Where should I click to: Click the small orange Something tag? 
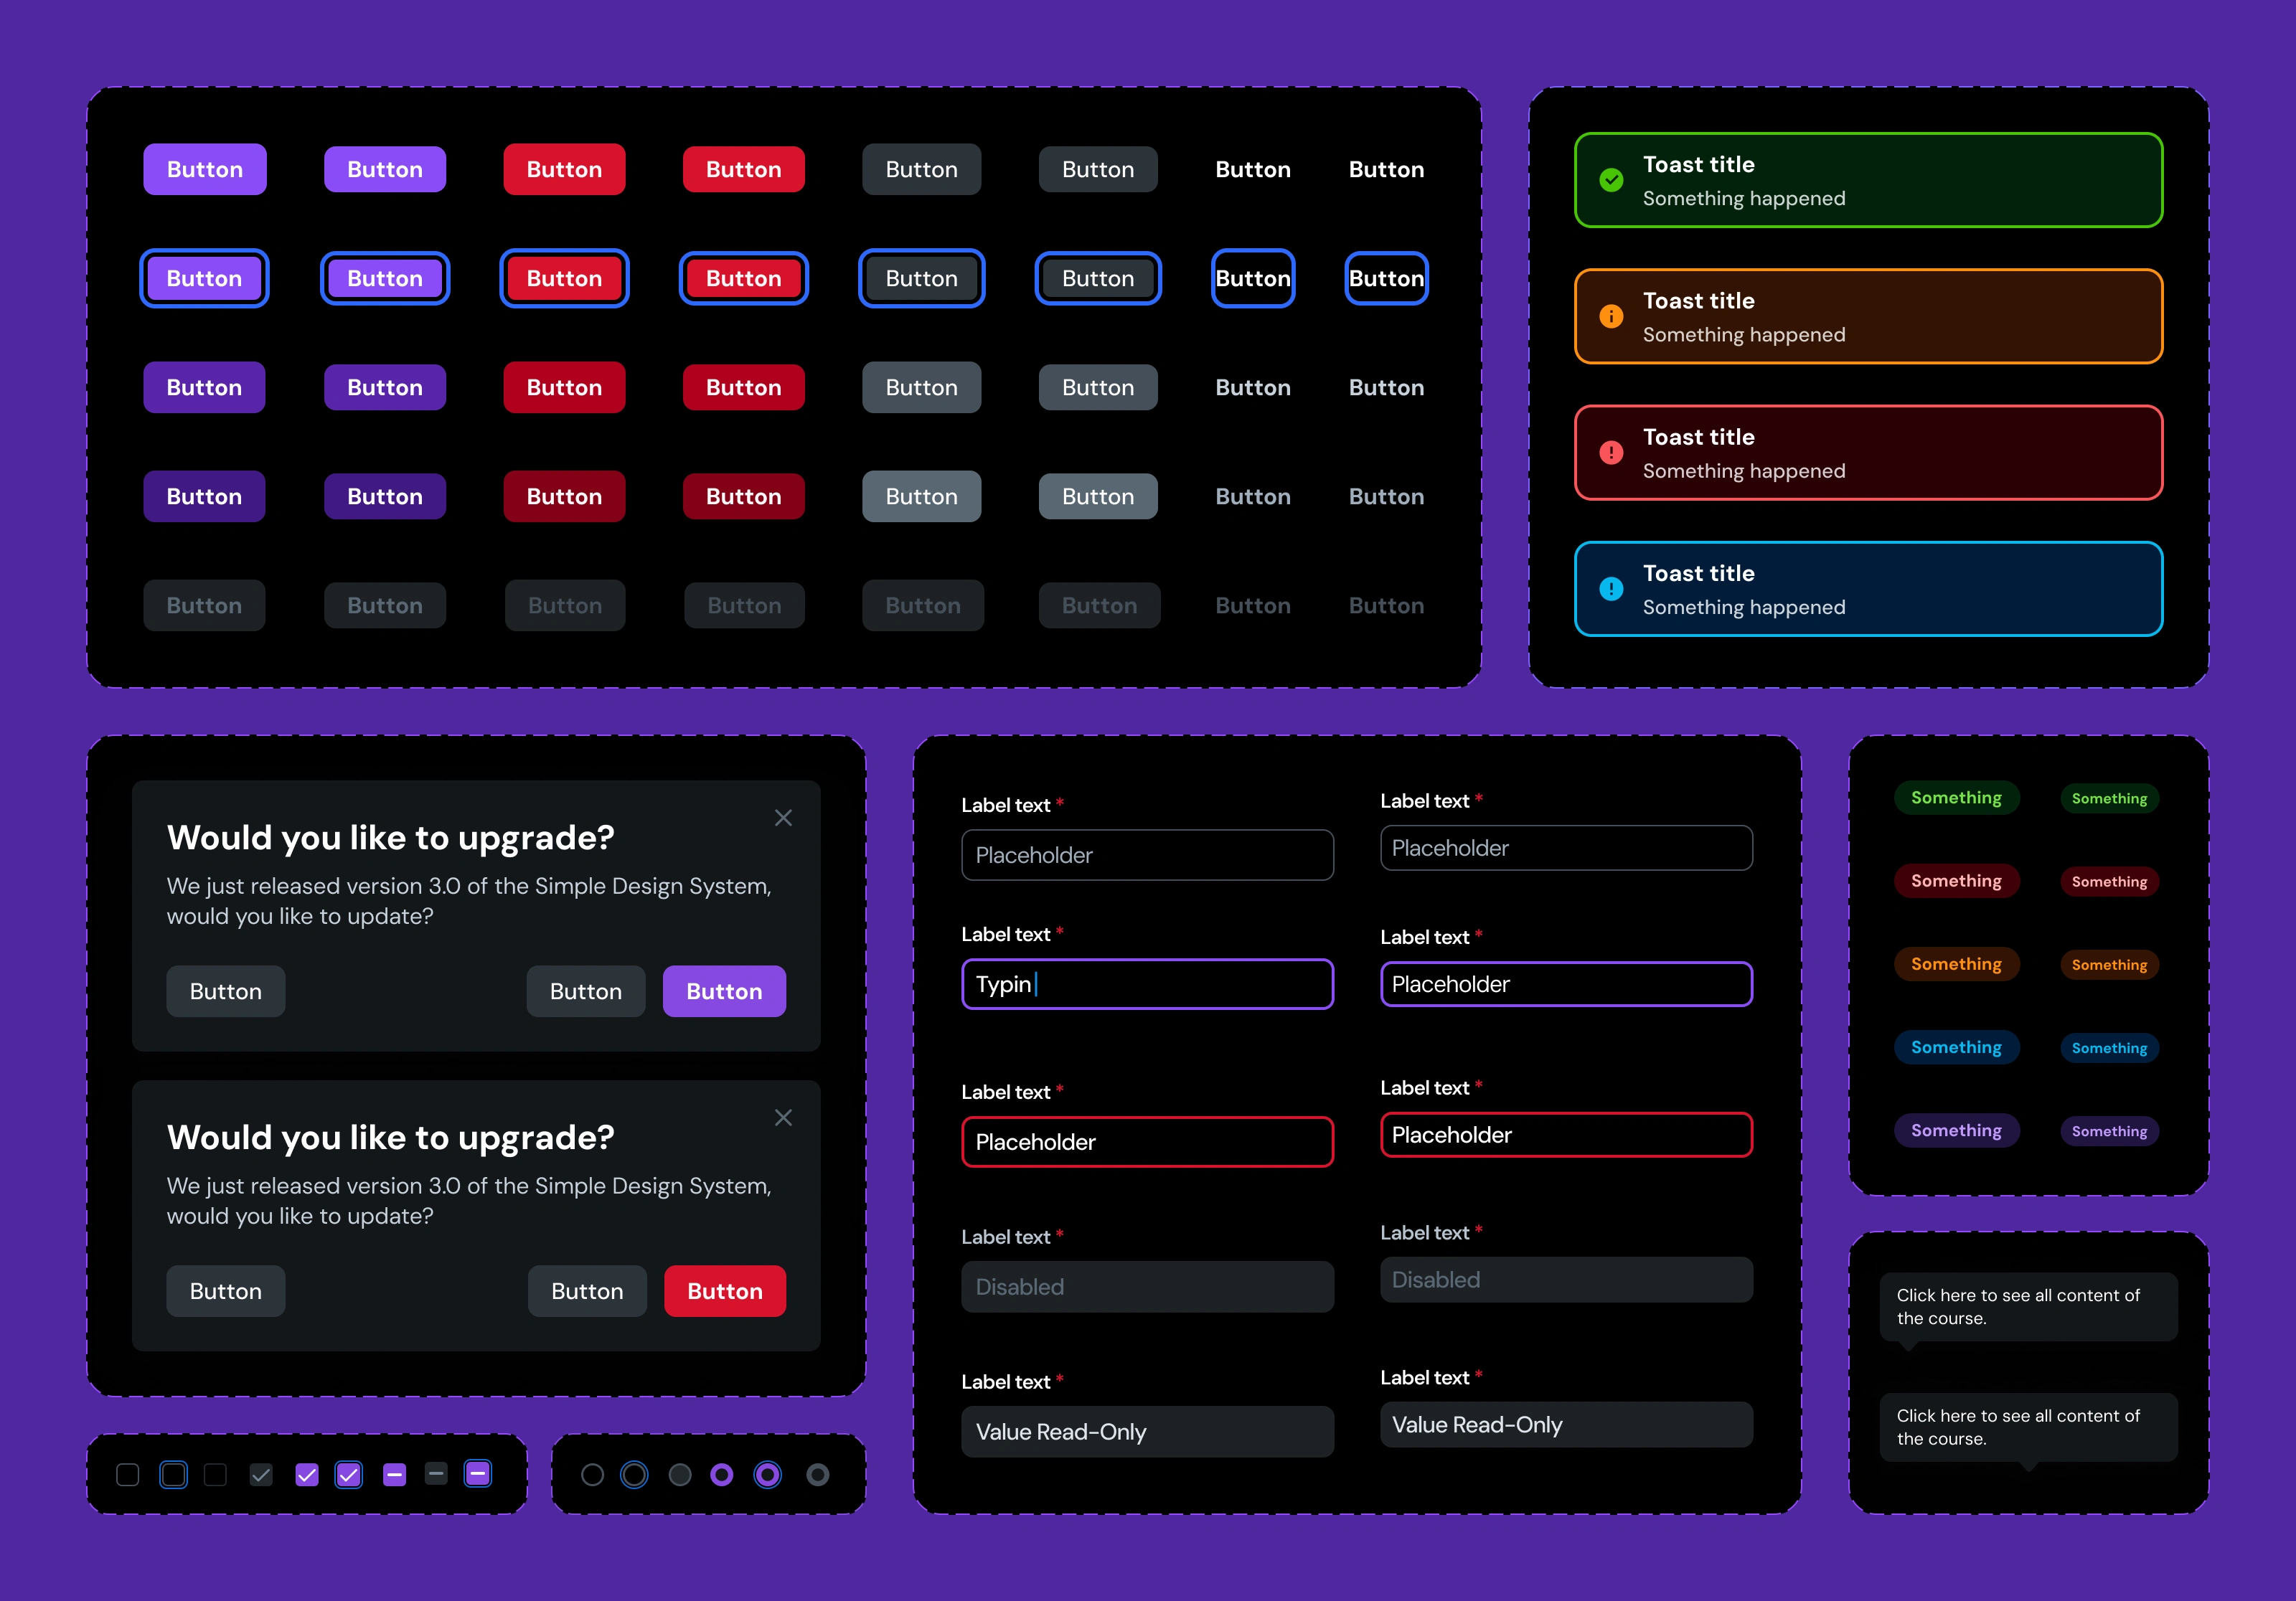click(x=2109, y=965)
